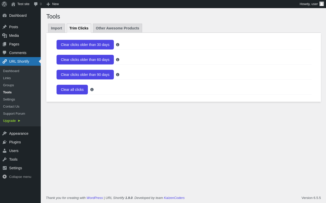
Task: Switch to the Import tab
Action: [57, 28]
